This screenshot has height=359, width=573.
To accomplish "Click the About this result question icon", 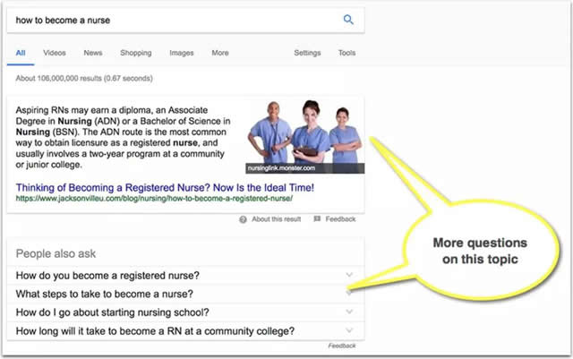I will click(x=244, y=219).
